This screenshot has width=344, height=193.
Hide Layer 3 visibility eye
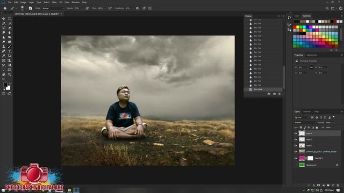pyautogui.click(x=296, y=139)
